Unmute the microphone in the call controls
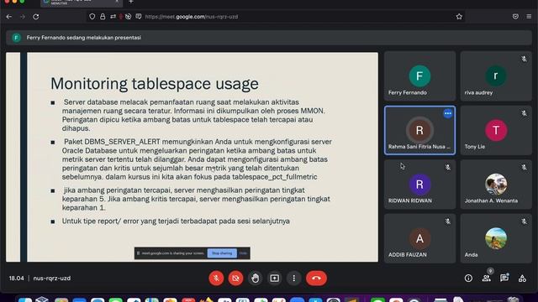Image resolution: width=538 pixels, height=302 pixels. tap(216, 278)
